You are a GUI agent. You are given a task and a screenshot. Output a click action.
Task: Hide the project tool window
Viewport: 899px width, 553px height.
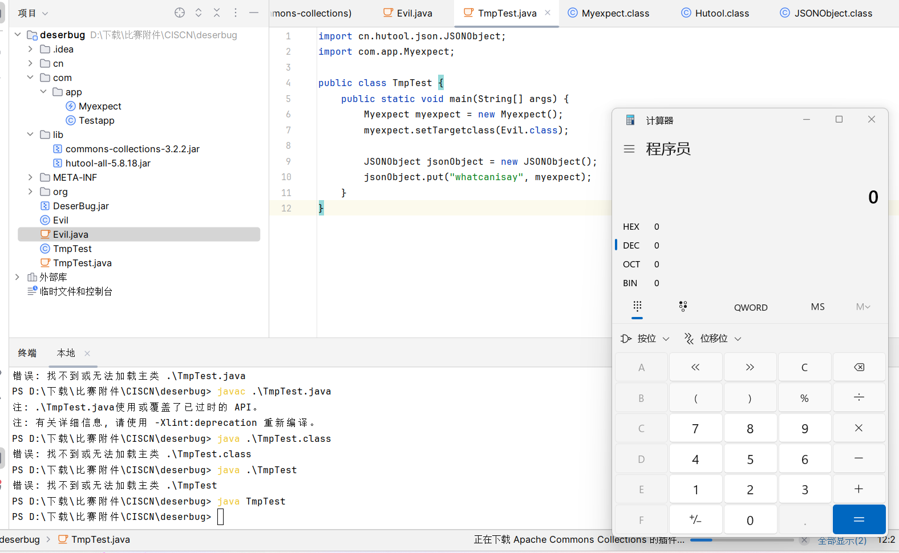[x=254, y=13]
